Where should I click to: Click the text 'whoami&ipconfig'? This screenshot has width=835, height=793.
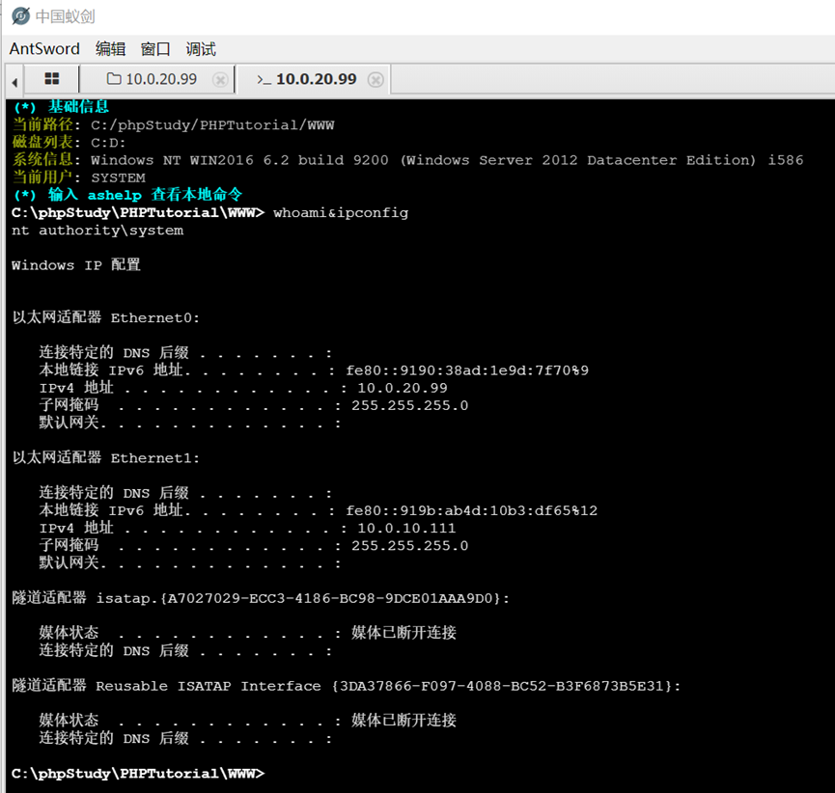[341, 213]
